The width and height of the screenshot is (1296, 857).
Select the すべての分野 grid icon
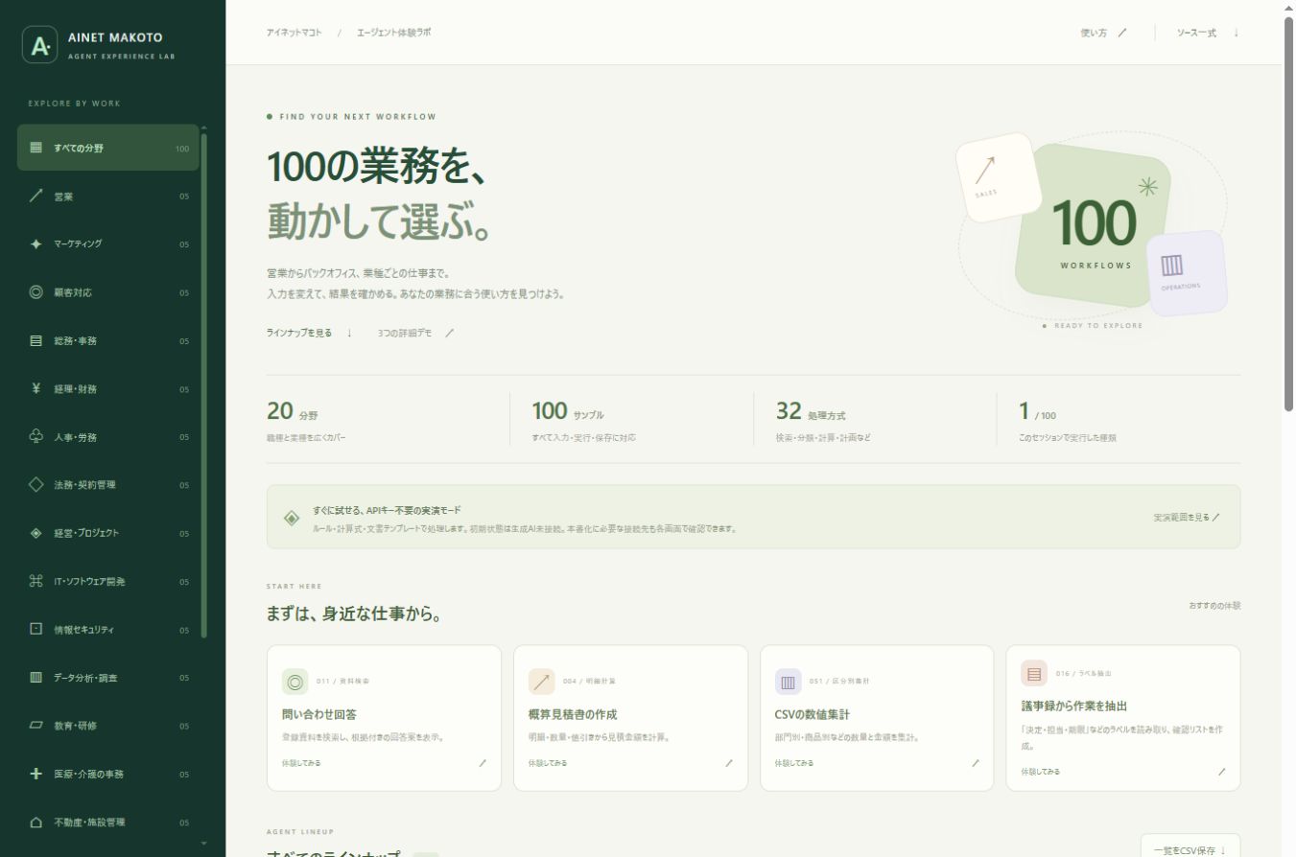click(36, 148)
